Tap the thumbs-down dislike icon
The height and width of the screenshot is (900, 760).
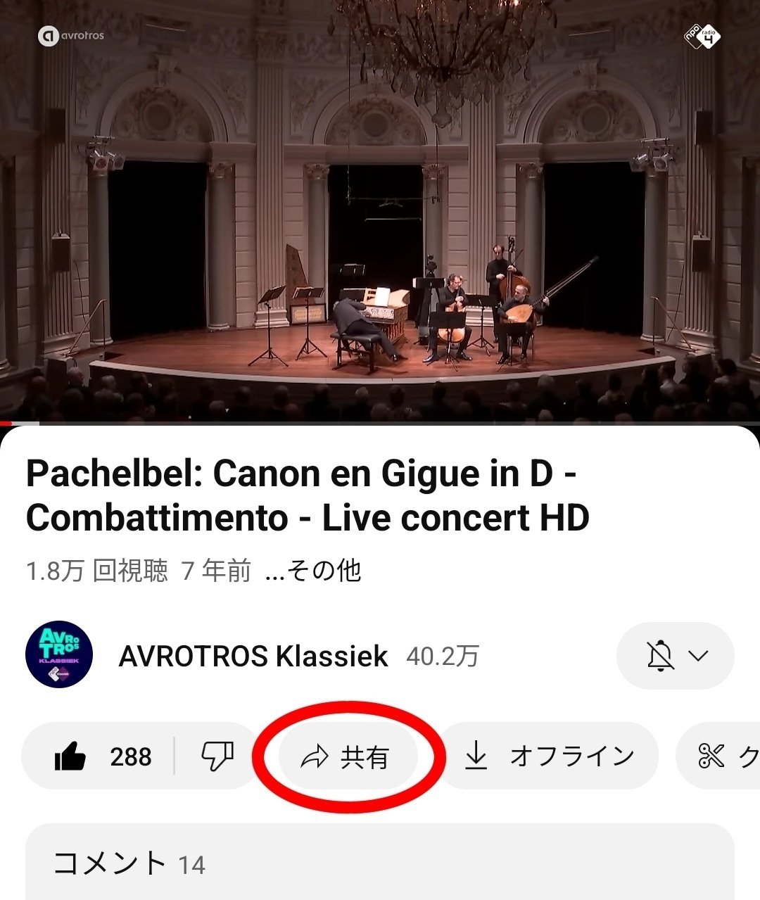tap(217, 757)
